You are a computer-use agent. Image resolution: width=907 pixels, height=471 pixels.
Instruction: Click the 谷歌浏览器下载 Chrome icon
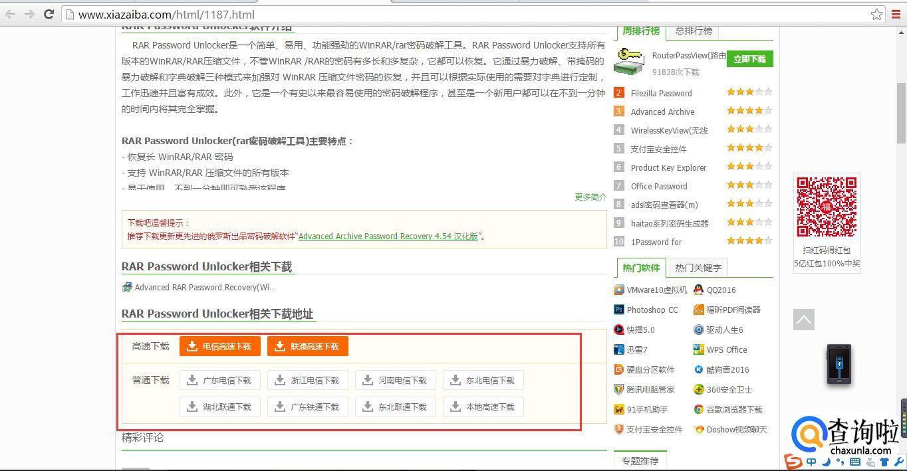pos(698,409)
